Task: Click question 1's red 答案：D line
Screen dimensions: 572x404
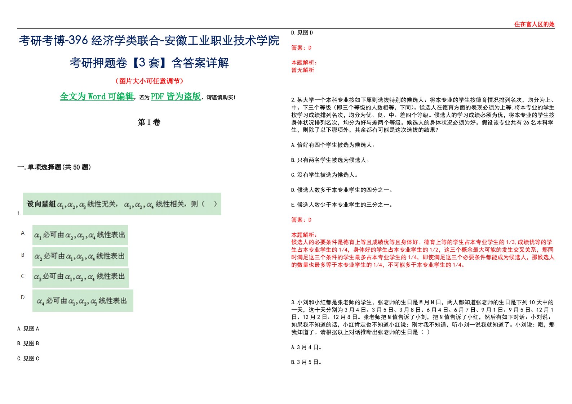Action: coord(301,48)
